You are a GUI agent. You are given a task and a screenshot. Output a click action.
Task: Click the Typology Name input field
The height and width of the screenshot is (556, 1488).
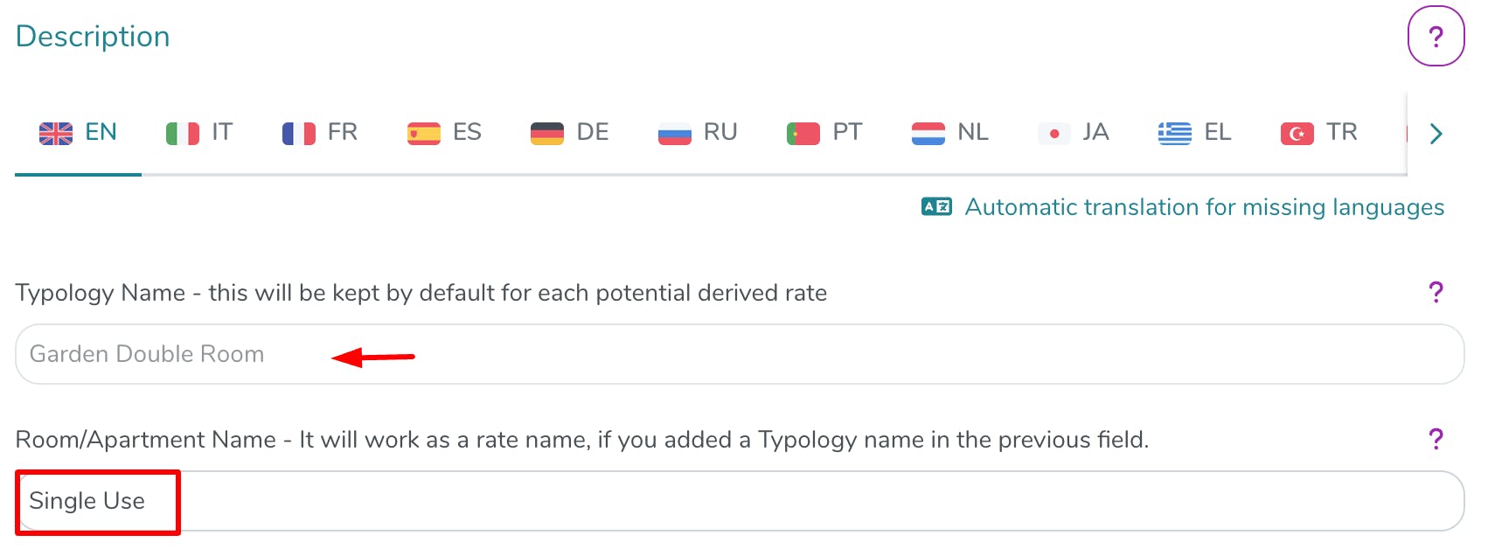tap(740, 354)
